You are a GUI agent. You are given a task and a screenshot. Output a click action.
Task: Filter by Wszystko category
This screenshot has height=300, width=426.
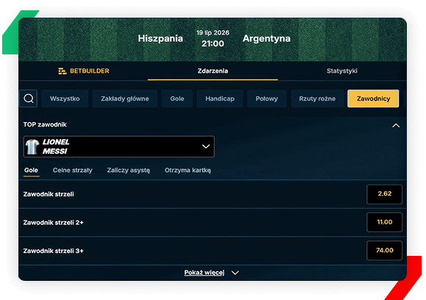[65, 99]
